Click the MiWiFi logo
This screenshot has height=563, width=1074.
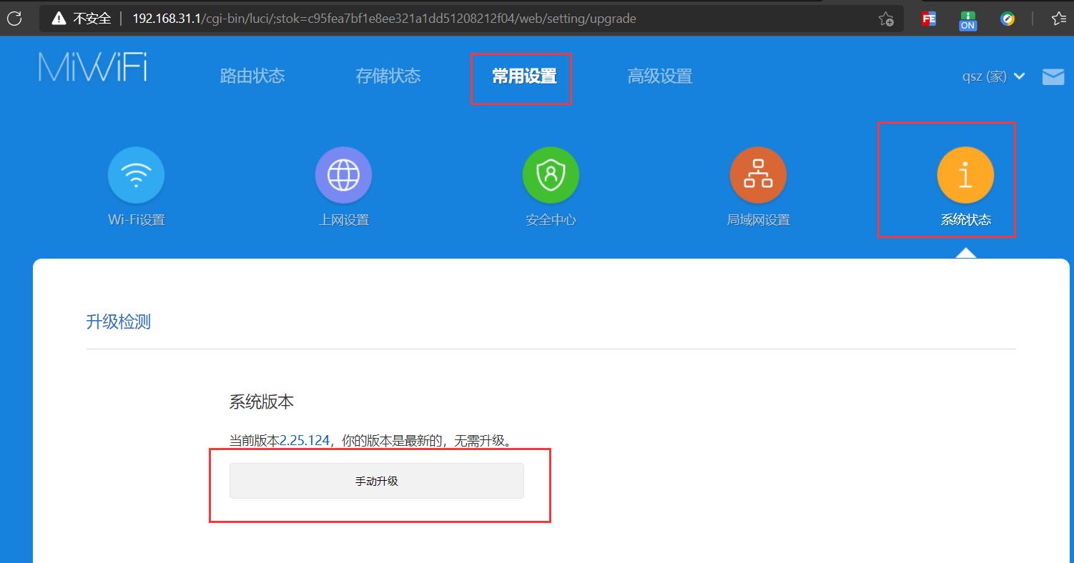[x=92, y=68]
